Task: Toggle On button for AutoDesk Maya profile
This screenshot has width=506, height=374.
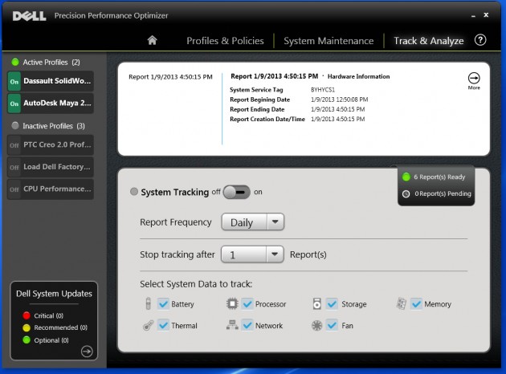Action: [x=14, y=104]
